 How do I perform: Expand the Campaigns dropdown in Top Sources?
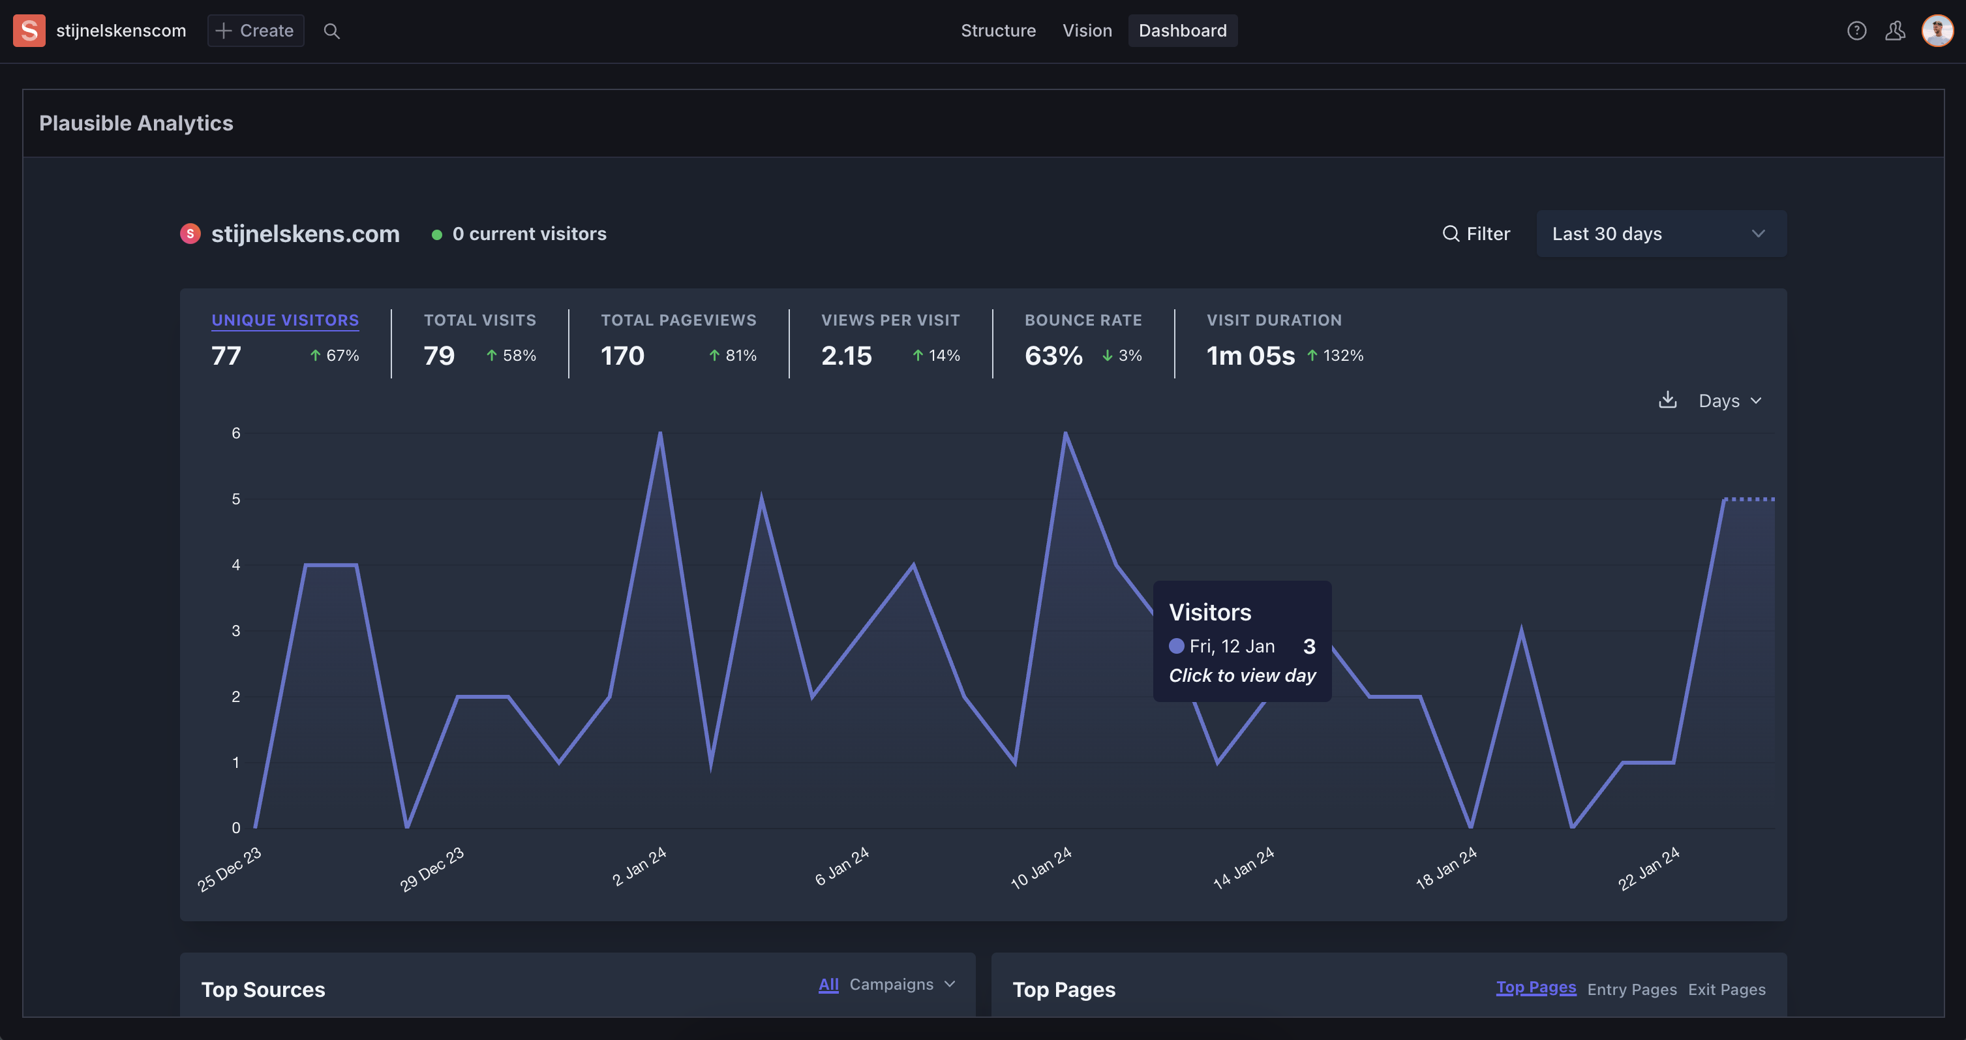point(901,985)
